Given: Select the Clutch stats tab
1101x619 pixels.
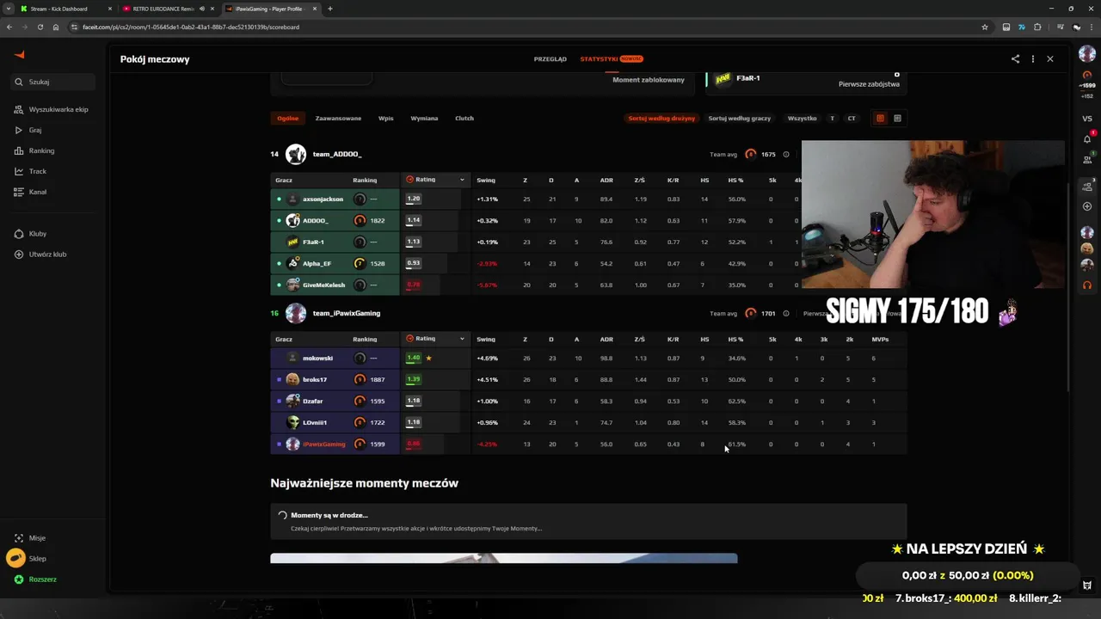Looking at the screenshot, I should click(x=464, y=118).
